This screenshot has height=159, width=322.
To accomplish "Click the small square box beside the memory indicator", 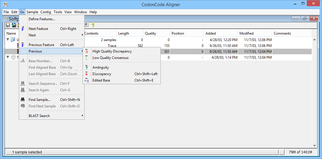I will 282,152.
